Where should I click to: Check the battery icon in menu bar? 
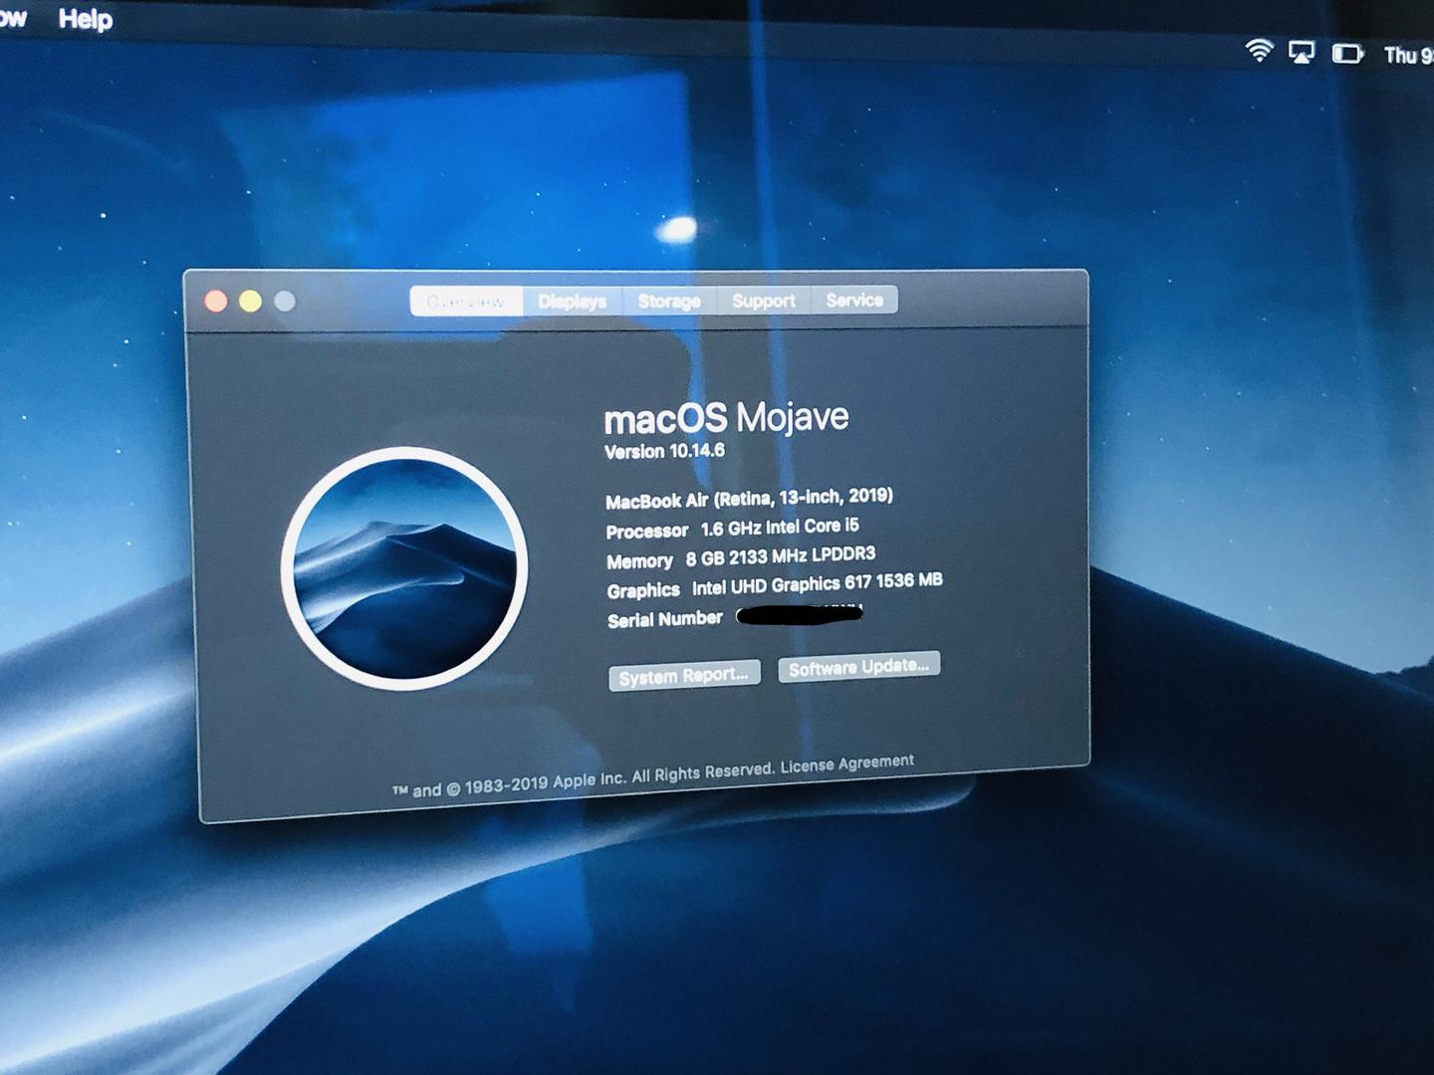coord(1347,53)
